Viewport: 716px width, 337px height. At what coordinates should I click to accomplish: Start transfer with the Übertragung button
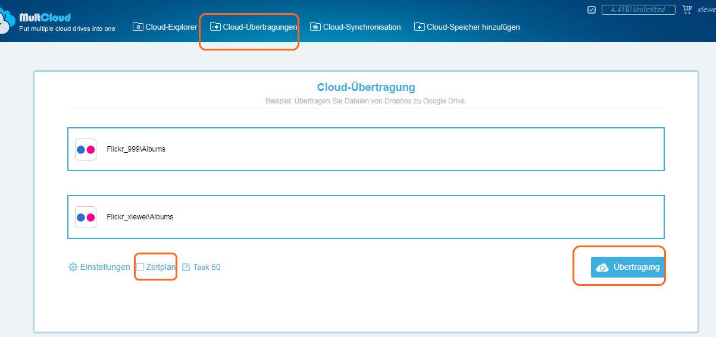tap(627, 267)
